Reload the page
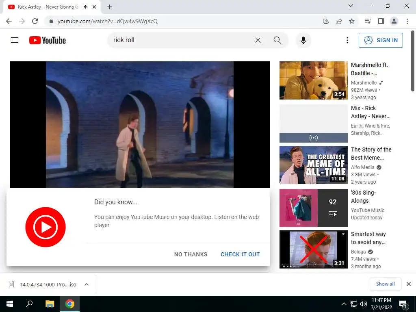The width and height of the screenshot is (416, 312). point(35,21)
